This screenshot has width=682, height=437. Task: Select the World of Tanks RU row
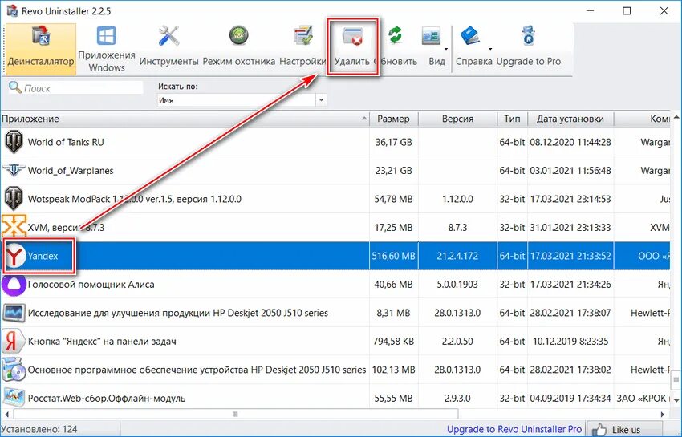tap(335, 142)
